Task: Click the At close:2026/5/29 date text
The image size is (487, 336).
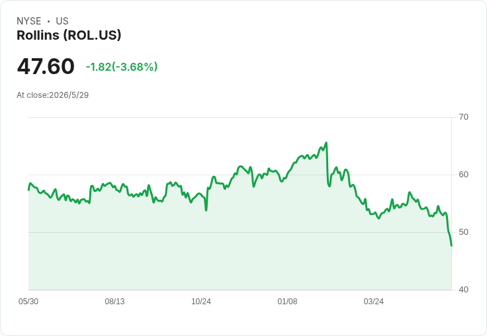Action: coord(53,95)
